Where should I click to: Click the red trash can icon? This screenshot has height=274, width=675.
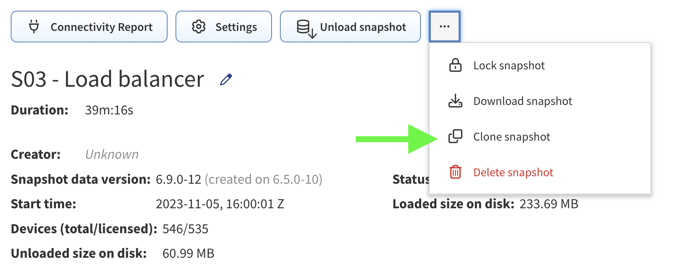click(455, 172)
